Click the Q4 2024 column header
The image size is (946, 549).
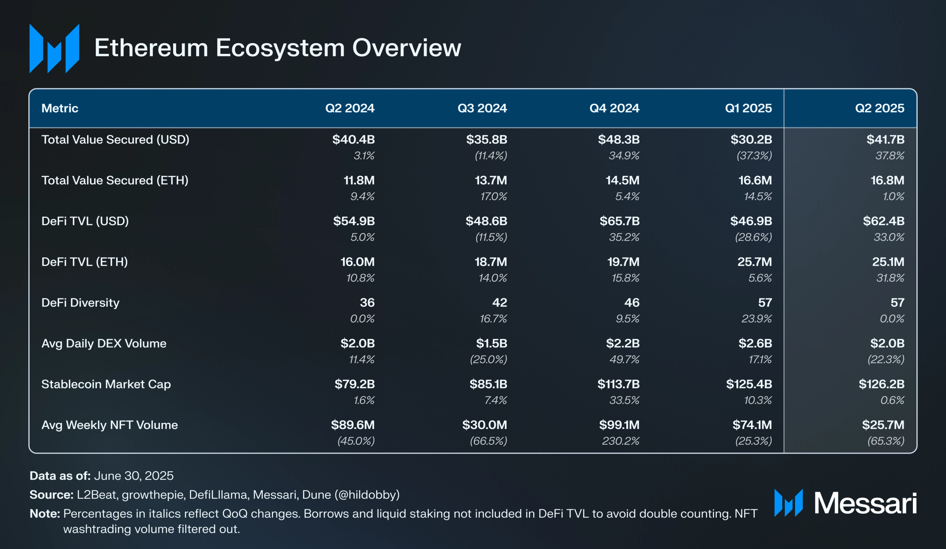tap(614, 108)
